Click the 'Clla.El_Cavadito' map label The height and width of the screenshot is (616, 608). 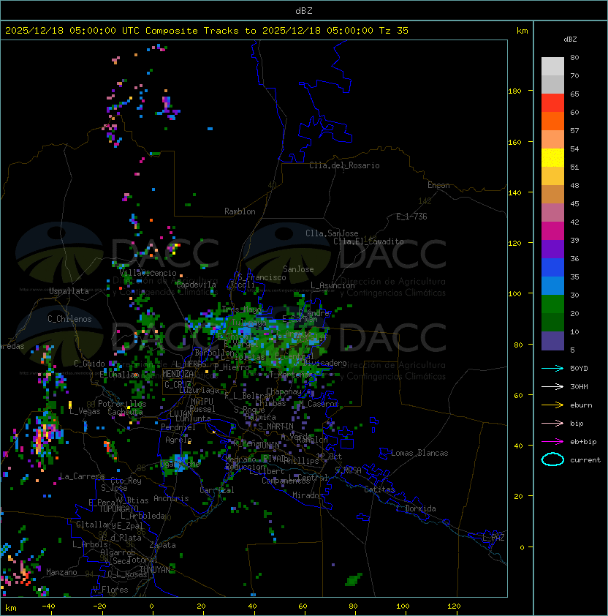[368, 241]
